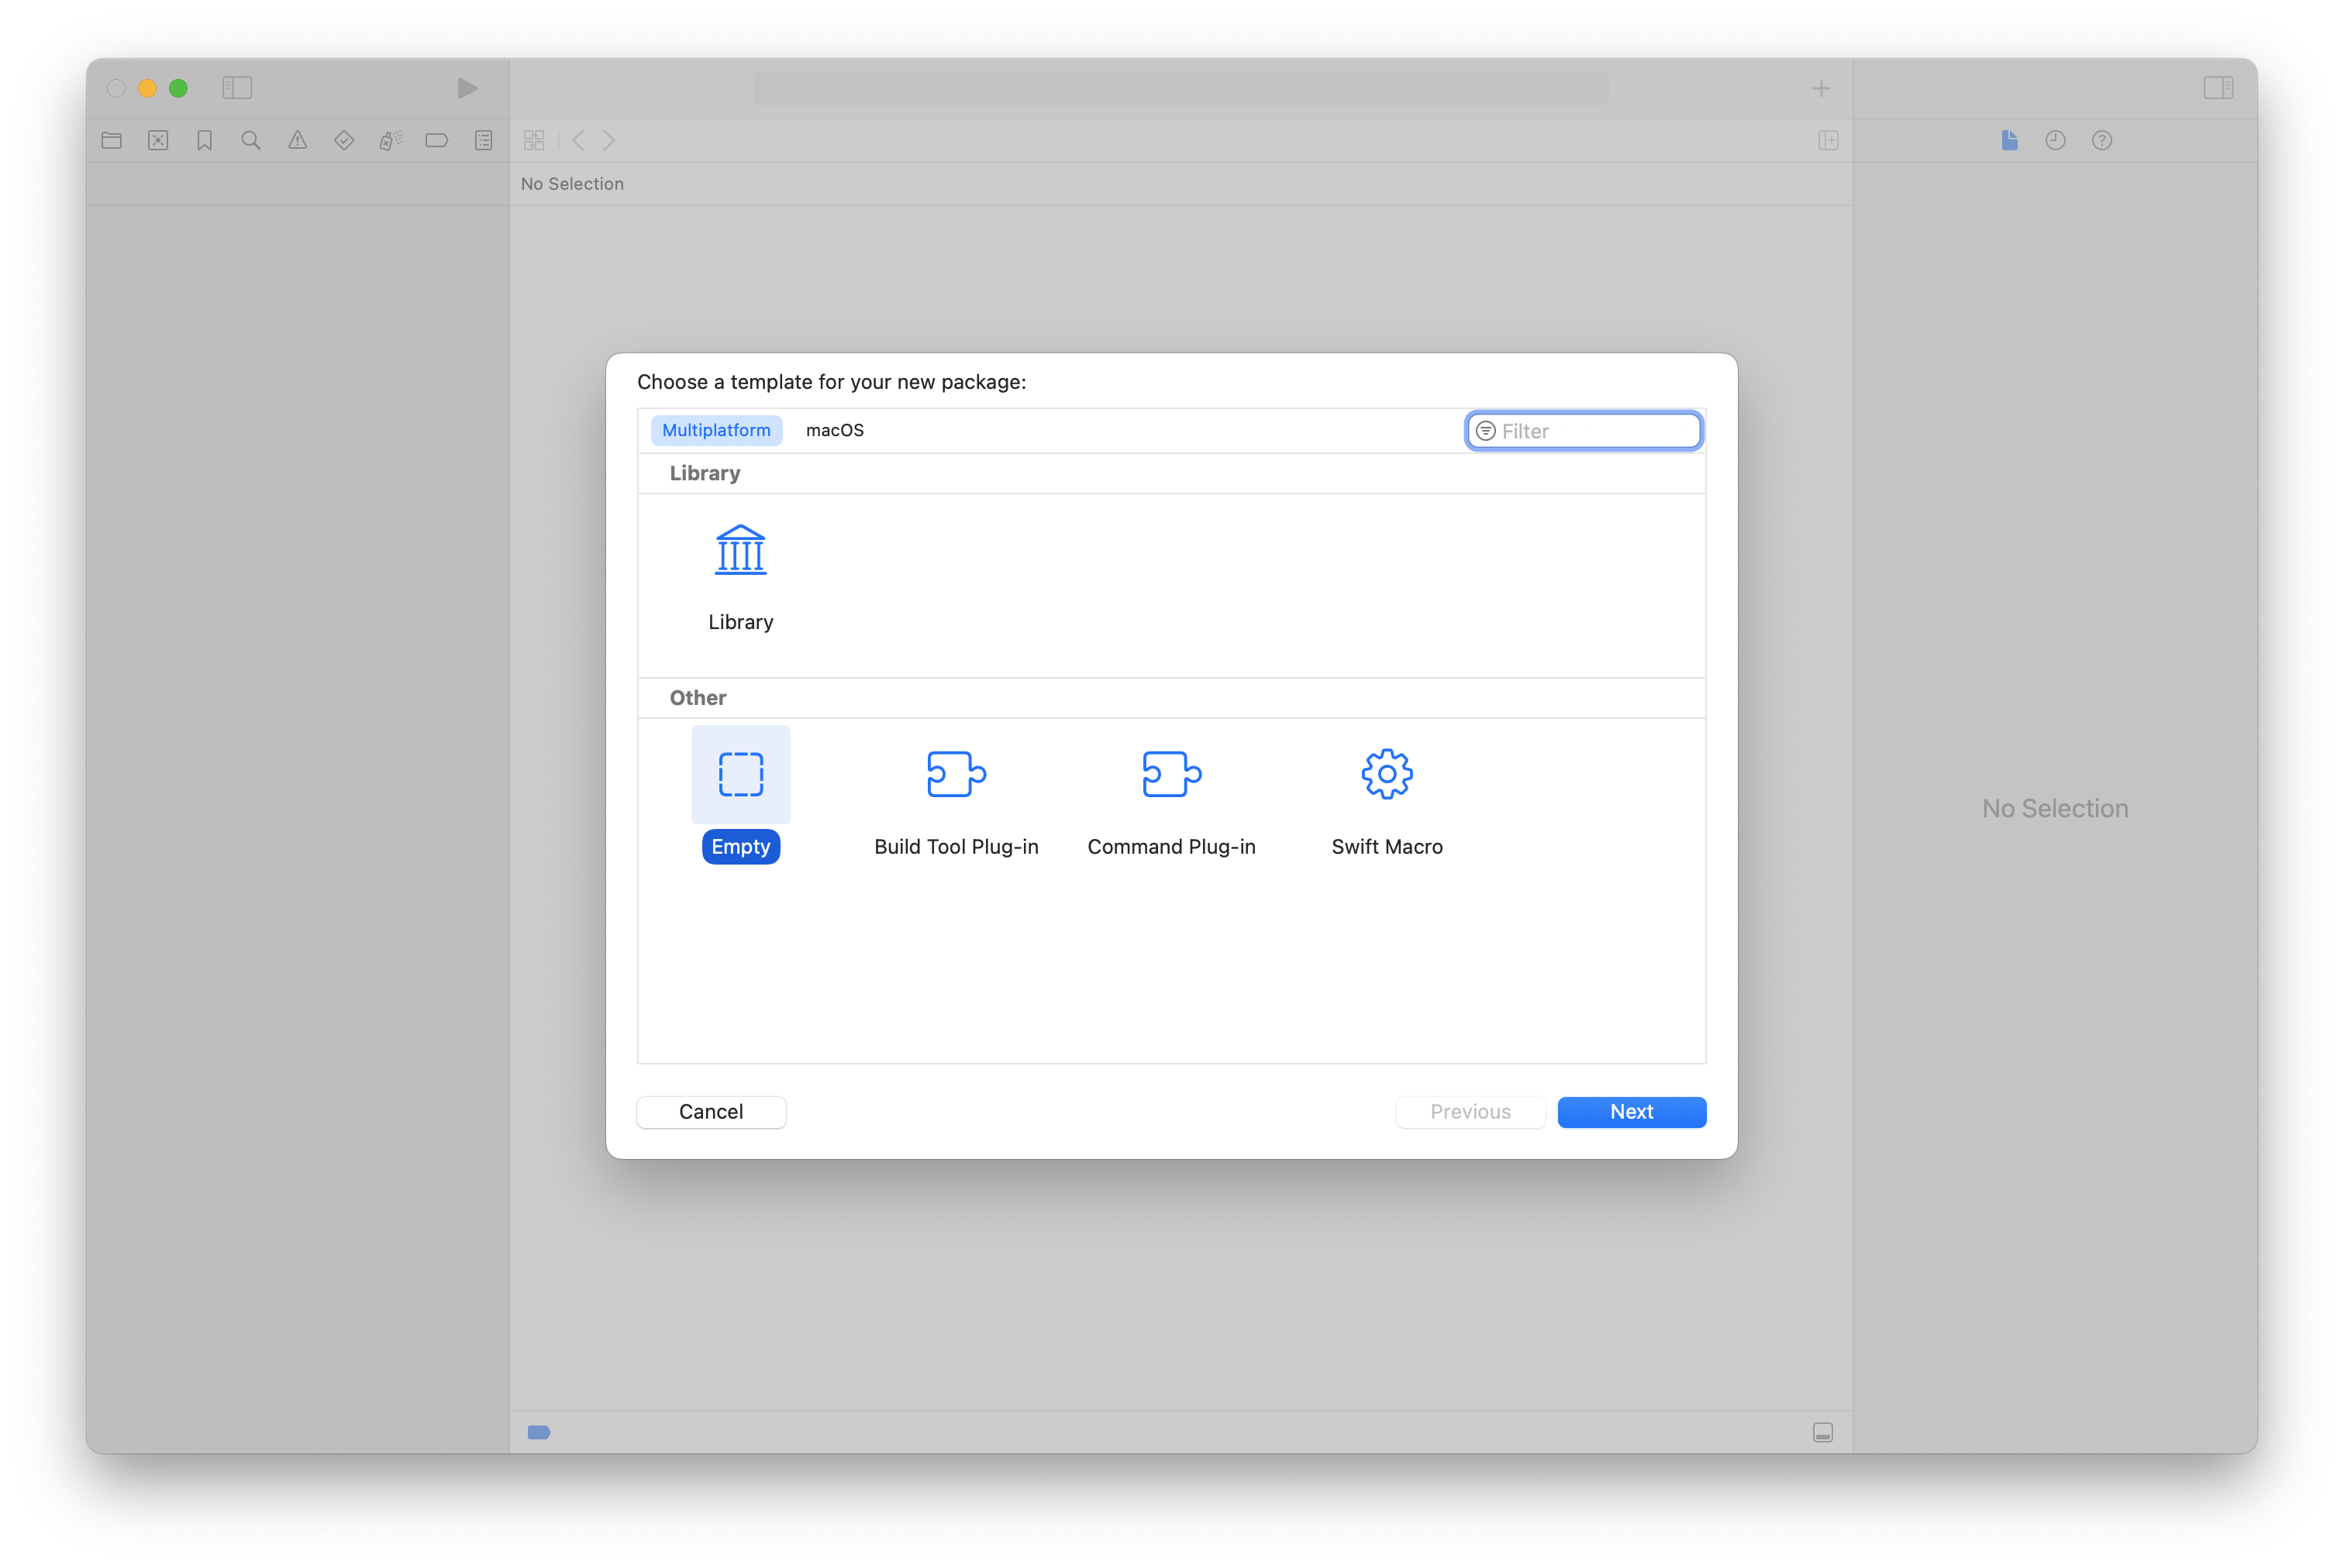2344x1568 pixels.
Task: Click the Next button
Action: (x=1631, y=1112)
